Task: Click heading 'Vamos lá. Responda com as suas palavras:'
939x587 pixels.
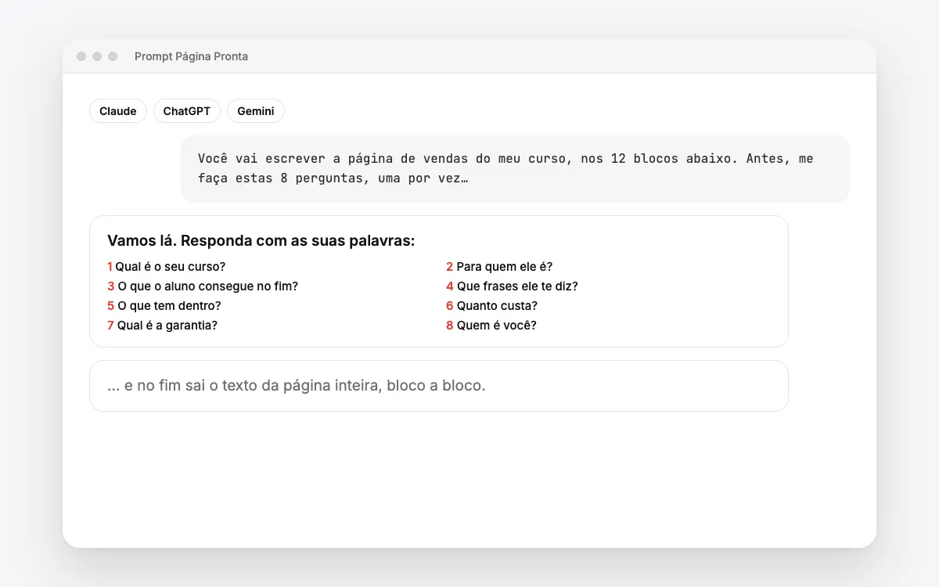Action: point(261,240)
